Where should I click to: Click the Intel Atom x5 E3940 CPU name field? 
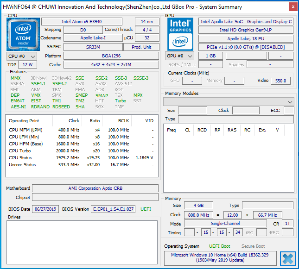[82, 21]
